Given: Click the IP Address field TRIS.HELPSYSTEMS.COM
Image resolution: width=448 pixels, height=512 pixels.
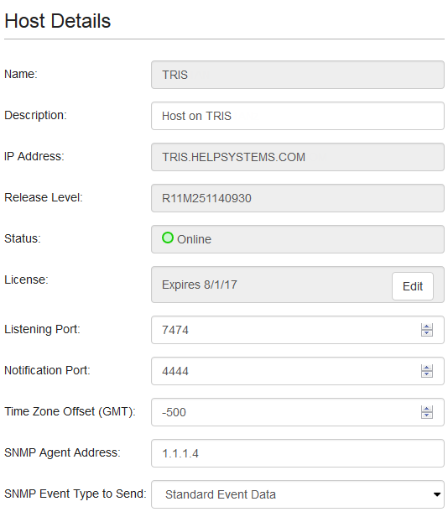Looking at the screenshot, I should click(298, 157).
